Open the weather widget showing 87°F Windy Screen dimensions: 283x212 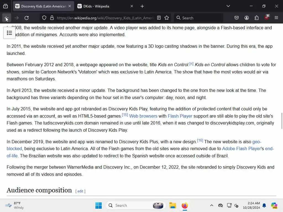coord(14,205)
